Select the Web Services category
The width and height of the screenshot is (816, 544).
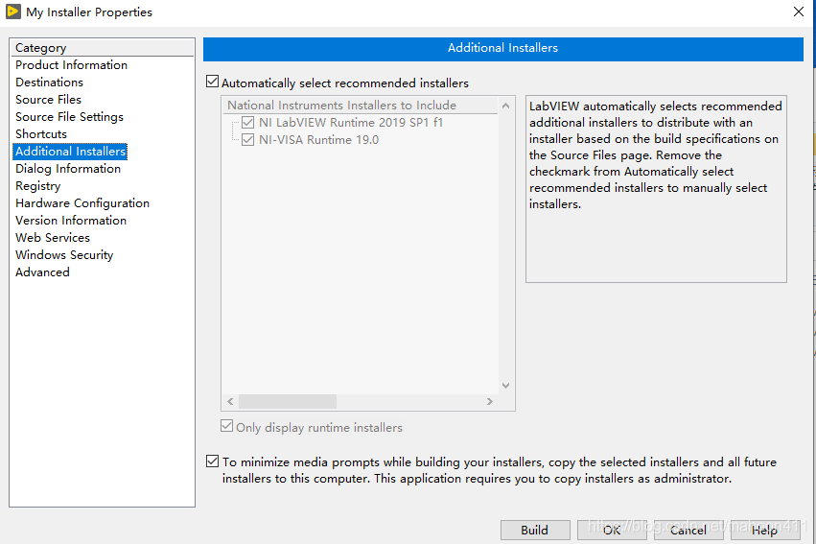click(x=53, y=237)
